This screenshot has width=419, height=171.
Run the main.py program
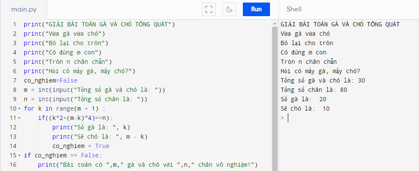(256, 9)
